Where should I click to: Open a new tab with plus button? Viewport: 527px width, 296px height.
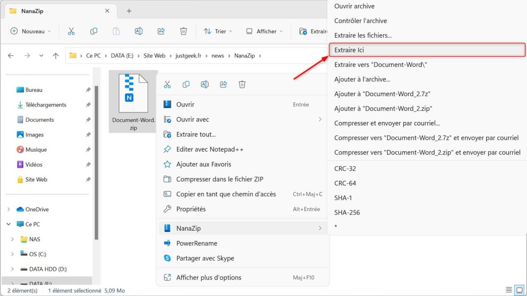coord(129,11)
